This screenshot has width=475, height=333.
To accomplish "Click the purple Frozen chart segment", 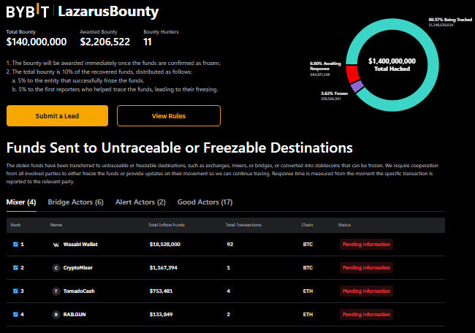I will pyautogui.click(x=357, y=87).
